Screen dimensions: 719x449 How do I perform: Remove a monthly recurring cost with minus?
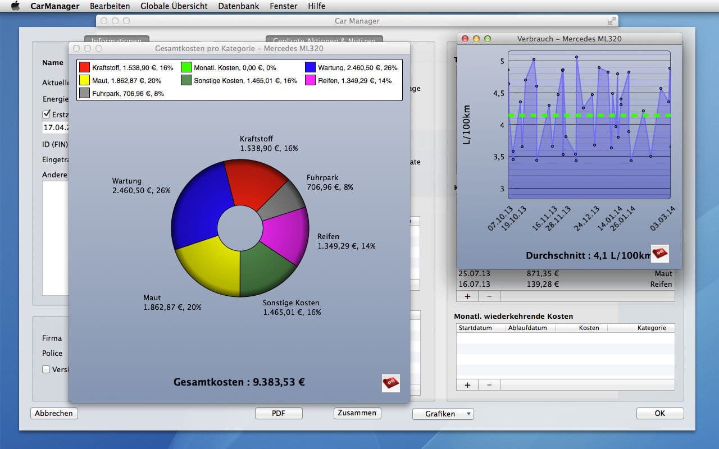(489, 384)
